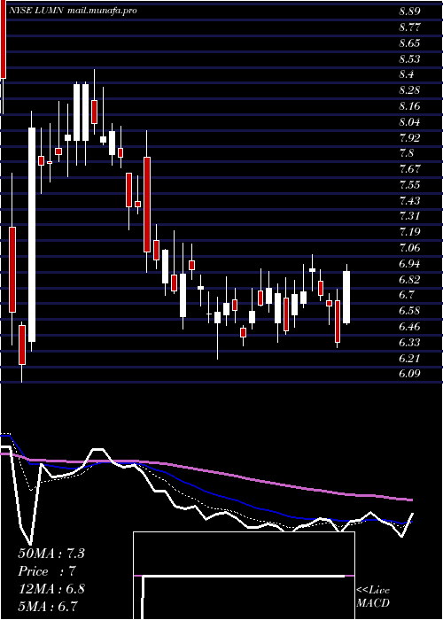Select the 8.16 price axis label
The height and width of the screenshot is (620, 443).
(x=409, y=106)
